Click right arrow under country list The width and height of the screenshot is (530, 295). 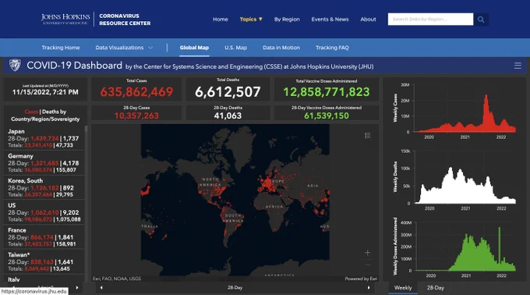pyautogui.click(x=77, y=287)
